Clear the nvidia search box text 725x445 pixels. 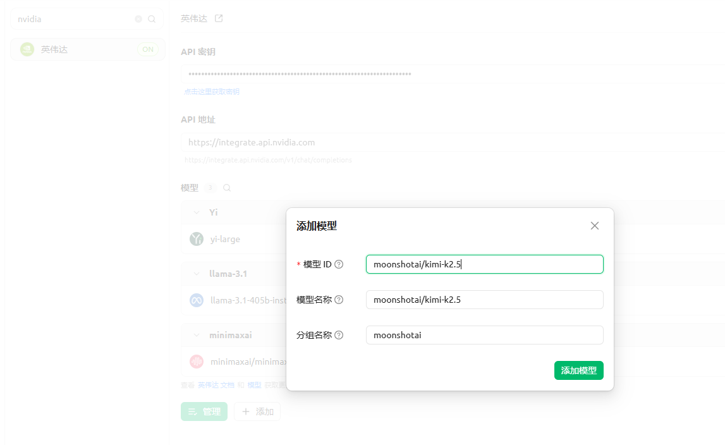pyautogui.click(x=138, y=19)
